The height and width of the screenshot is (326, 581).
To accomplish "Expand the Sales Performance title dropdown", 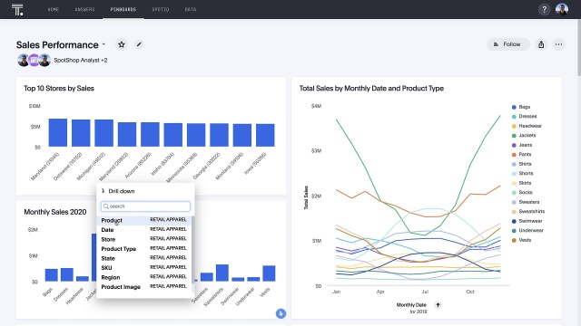I will [x=104, y=44].
